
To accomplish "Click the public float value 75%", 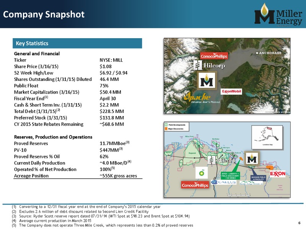I will click(x=104, y=85).
